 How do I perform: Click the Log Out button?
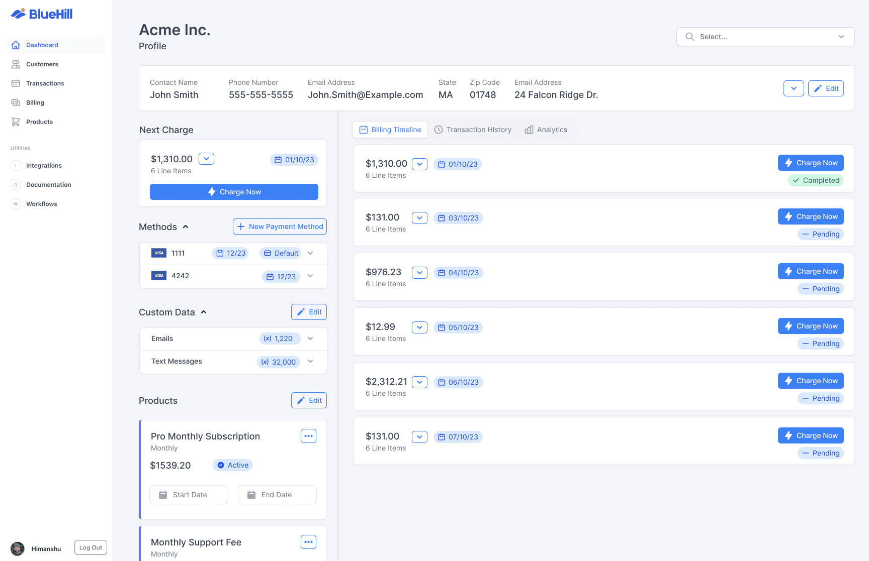click(91, 547)
